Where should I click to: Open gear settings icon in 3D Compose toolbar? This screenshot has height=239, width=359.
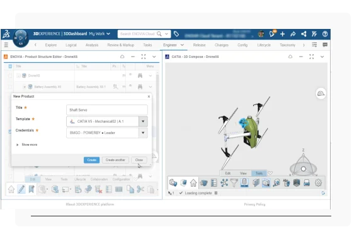pos(318,183)
